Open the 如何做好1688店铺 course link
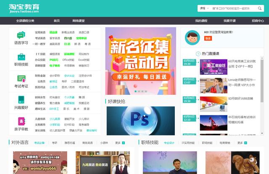269x174 pixels. 240,99
